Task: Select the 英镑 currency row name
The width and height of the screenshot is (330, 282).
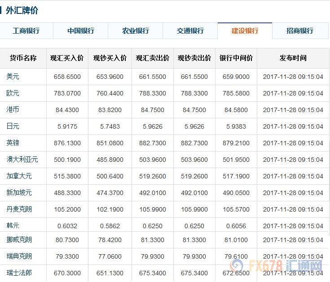Action: [x=13, y=143]
